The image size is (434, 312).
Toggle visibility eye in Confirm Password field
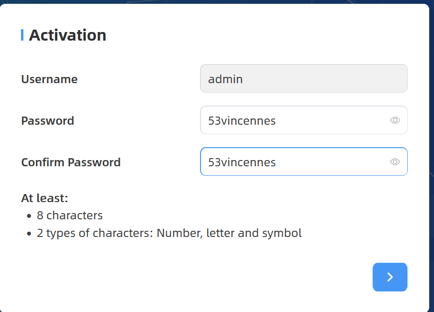point(395,162)
